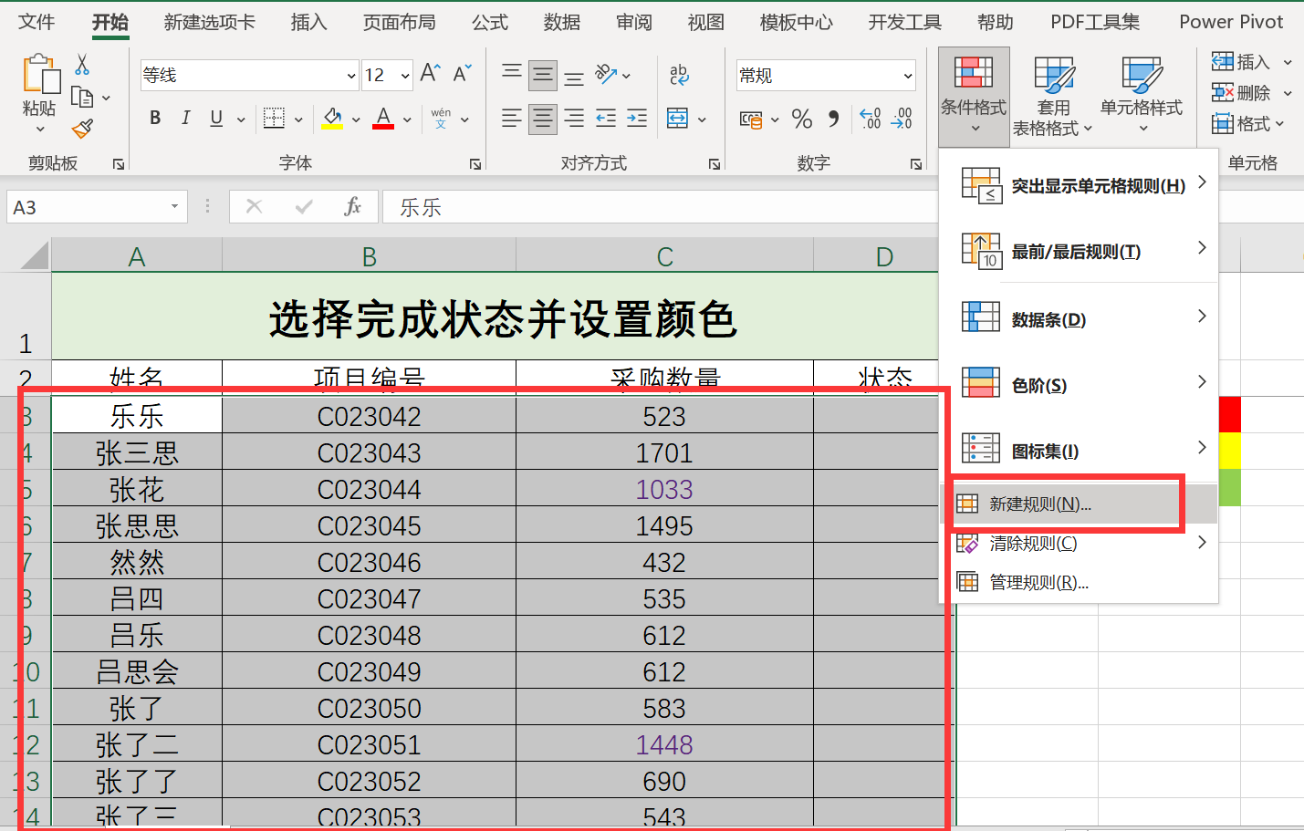Expand 最前/最后规则 submenu
This screenshot has width=1304, height=831.
point(1080,251)
